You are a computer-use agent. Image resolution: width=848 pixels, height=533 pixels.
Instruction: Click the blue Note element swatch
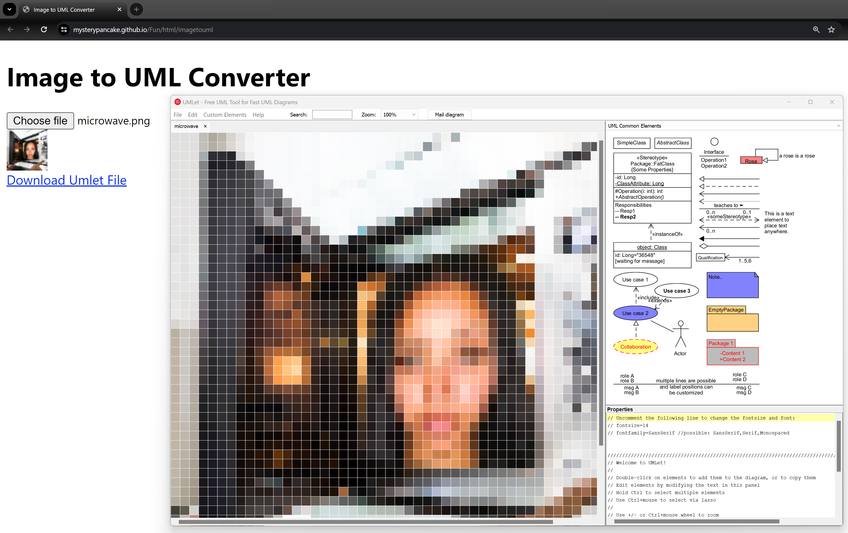click(x=732, y=285)
